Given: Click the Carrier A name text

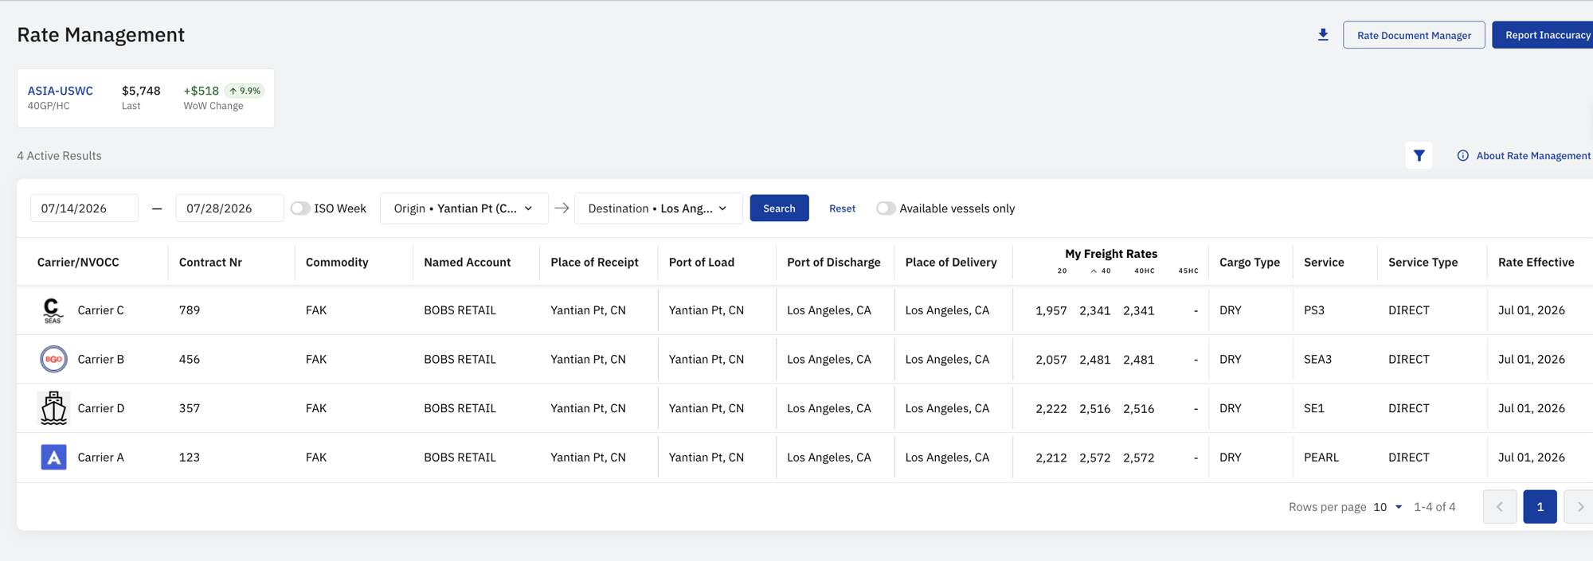Looking at the screenshot, I should pyautogui.click(x=100, y=458).
